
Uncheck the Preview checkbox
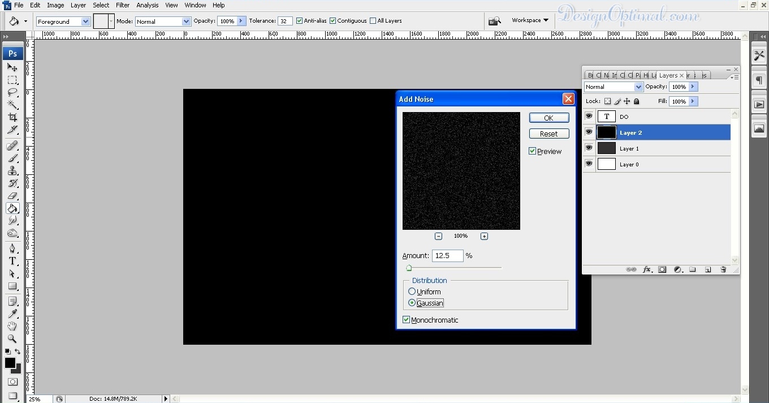[532, 151]
